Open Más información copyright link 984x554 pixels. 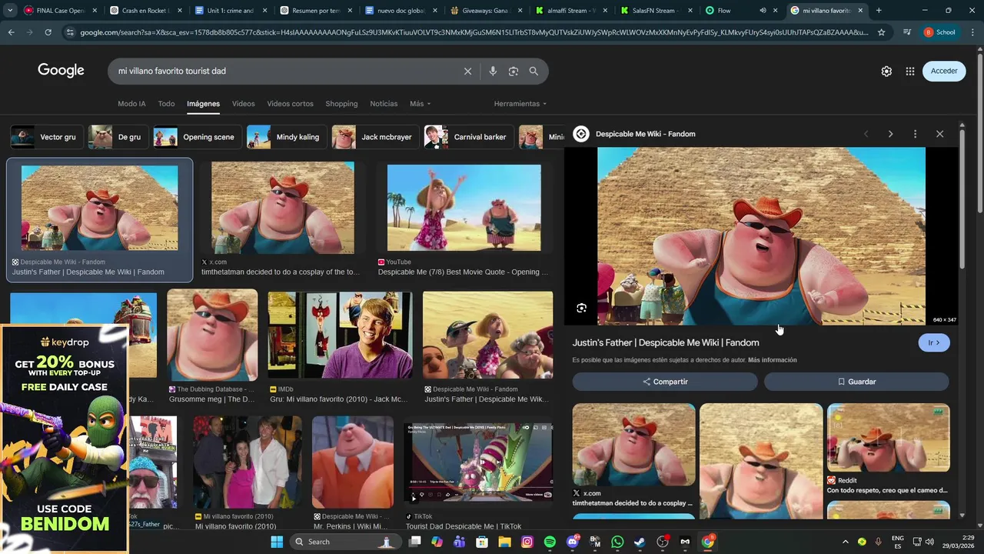tap(772, 360)
